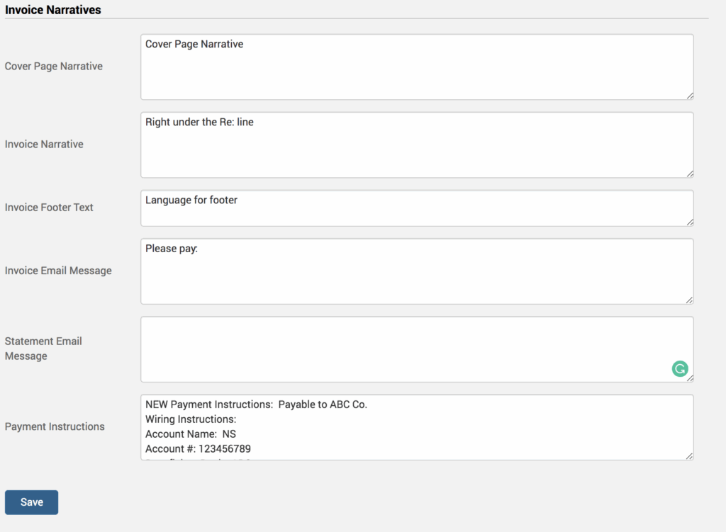Click the 'Cover Page Narrative' field label
The image size is (726, 532).
54,66
